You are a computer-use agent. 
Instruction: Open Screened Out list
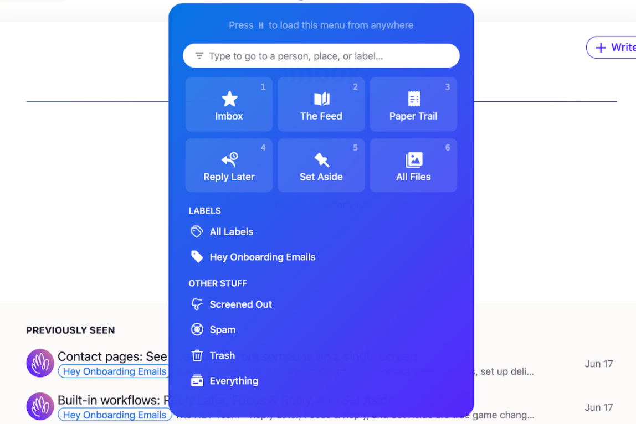(x=240, y=304)
